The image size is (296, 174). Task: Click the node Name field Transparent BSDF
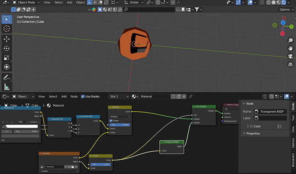click(x=270, y=112)
